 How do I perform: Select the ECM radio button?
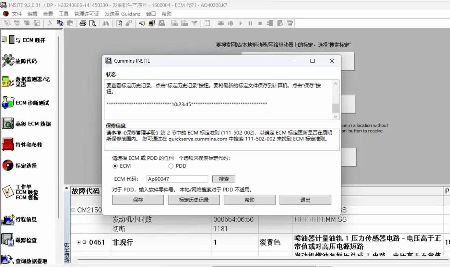click(115, 166)
